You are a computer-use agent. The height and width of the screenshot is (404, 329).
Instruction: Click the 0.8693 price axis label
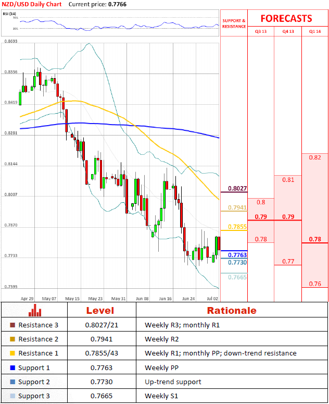pos(11,41)
